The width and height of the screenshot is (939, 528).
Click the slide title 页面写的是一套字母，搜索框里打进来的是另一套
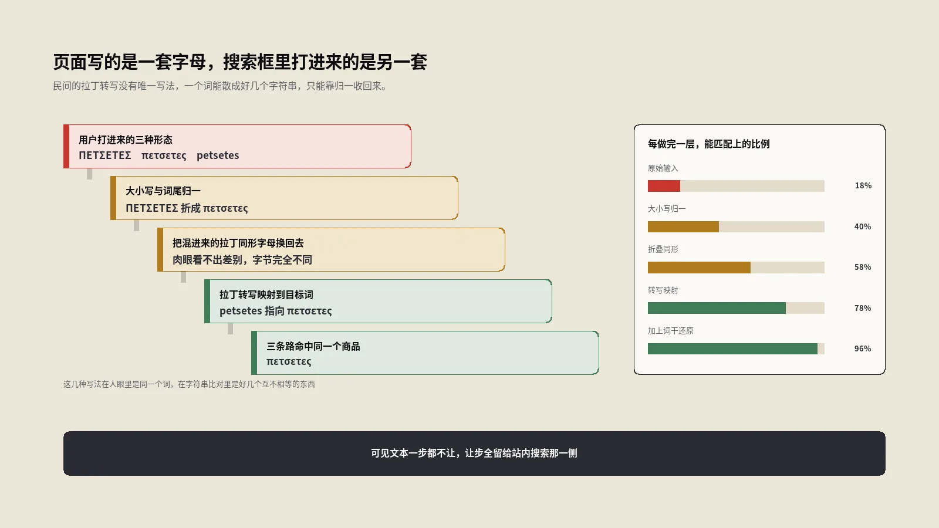pyautogui.click(x=240, y=62)
